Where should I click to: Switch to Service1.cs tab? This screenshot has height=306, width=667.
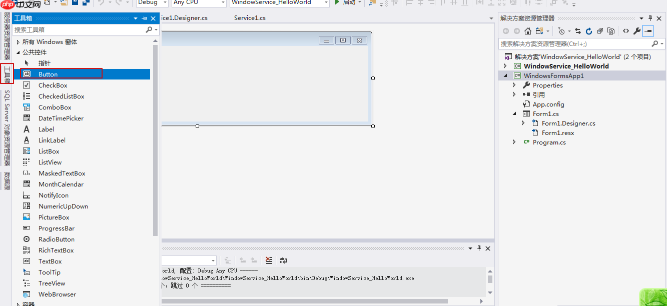tap(250, 18)
